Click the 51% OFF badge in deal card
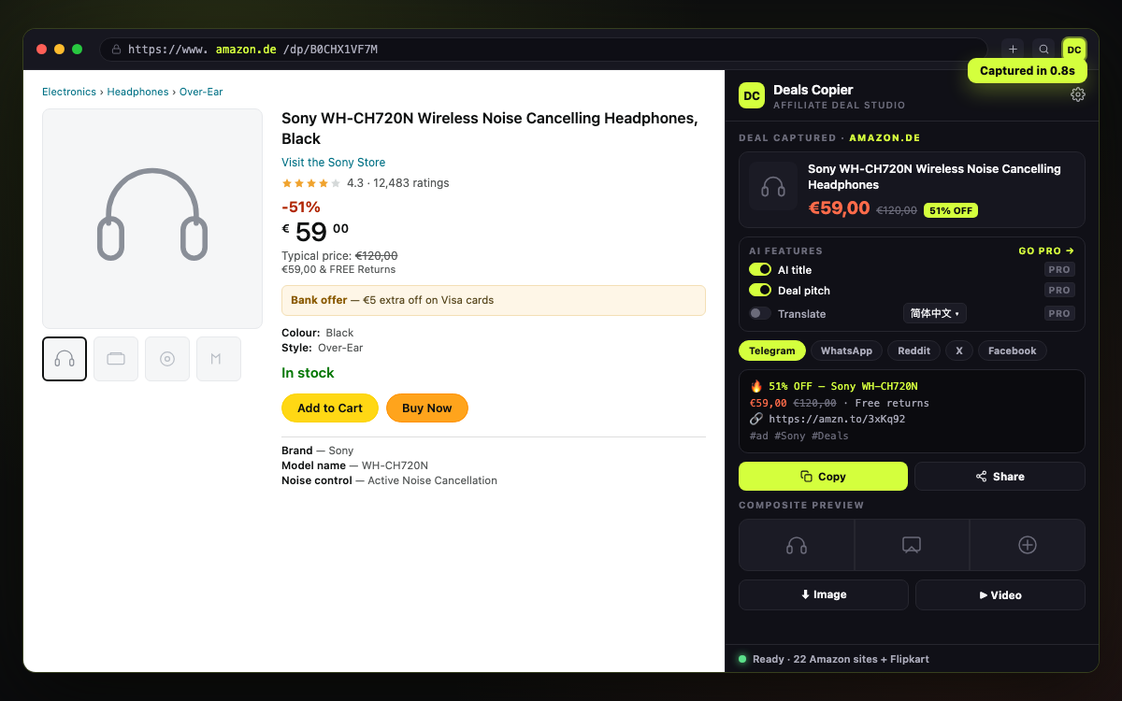 click(950, 210)
